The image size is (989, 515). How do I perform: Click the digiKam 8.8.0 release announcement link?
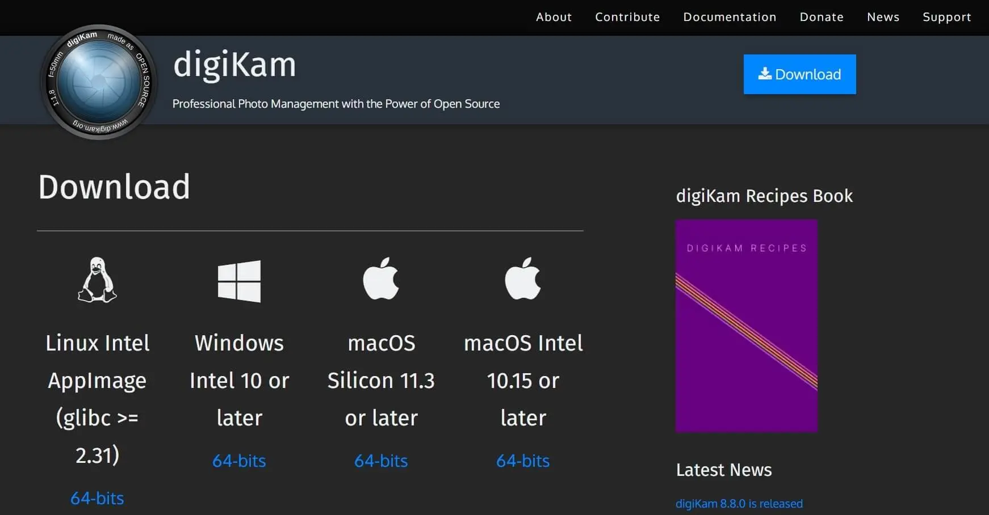(739, 503)
